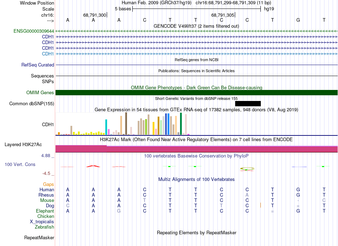Click the Elephant species row label

click(45, 211)
